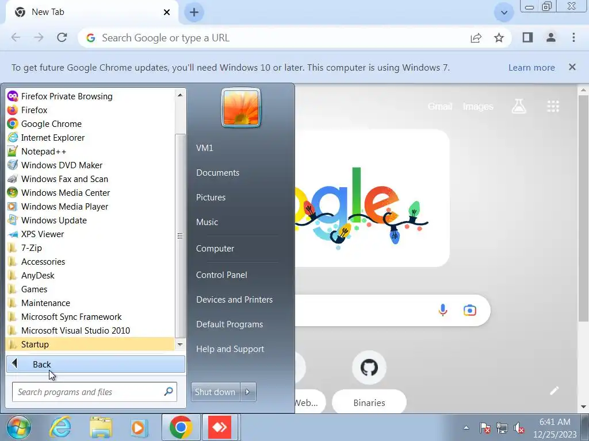Open Devices and Printers
Screen dimensions: 589x441
pos(235,300)
